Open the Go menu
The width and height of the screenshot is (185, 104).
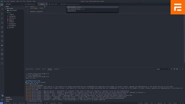(x=21, y=1)
